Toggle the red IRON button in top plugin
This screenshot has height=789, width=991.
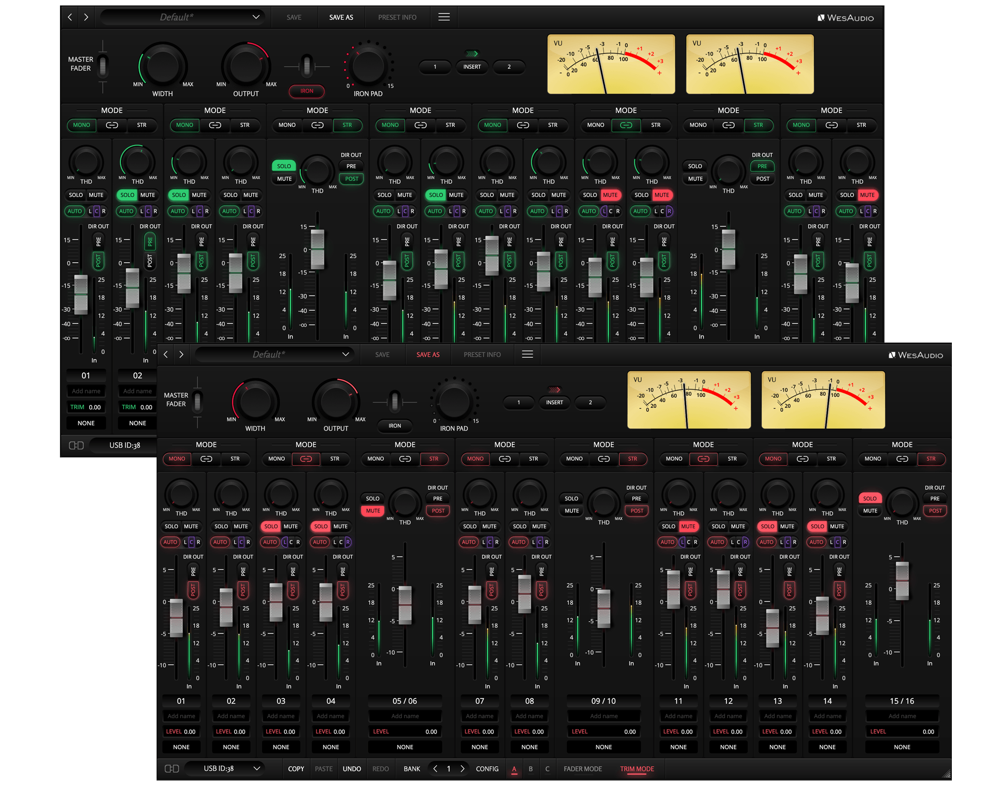(x=307, y=91)
